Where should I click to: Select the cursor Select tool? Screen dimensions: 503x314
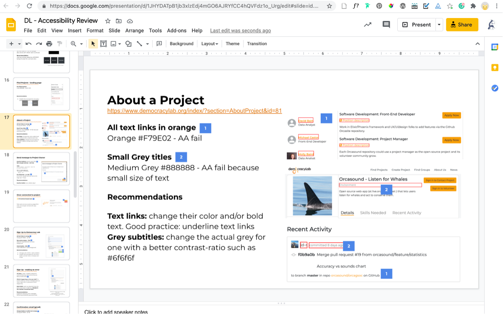(x=93, y=44)
